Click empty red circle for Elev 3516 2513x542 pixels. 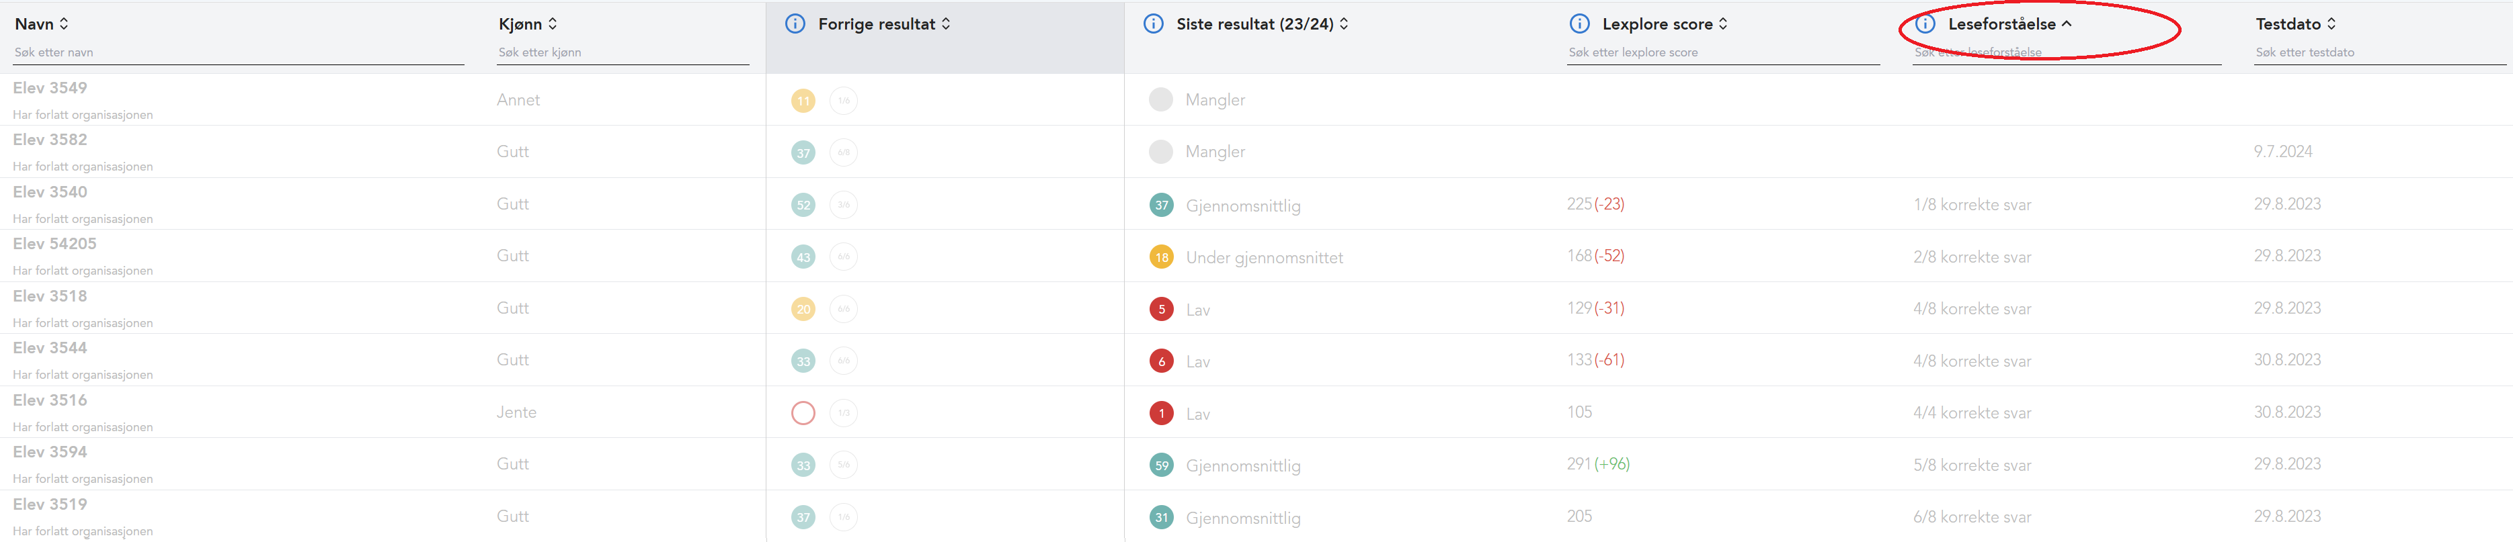(x=803, y=412)
